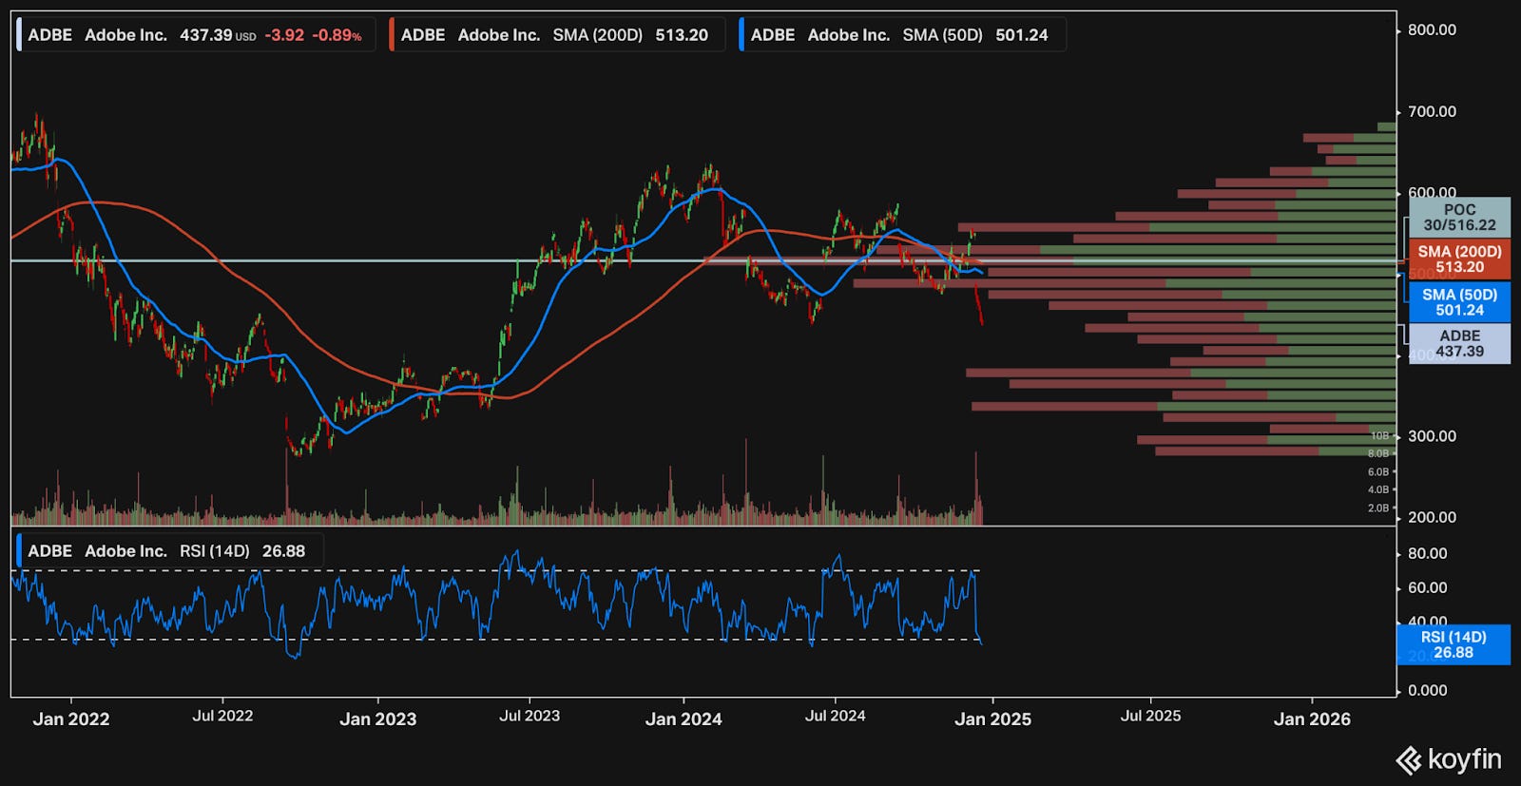Viewport: 1521px width, 786px height.
Task: Click the 6.0B volume scale label
Action: pos(1378,472)
